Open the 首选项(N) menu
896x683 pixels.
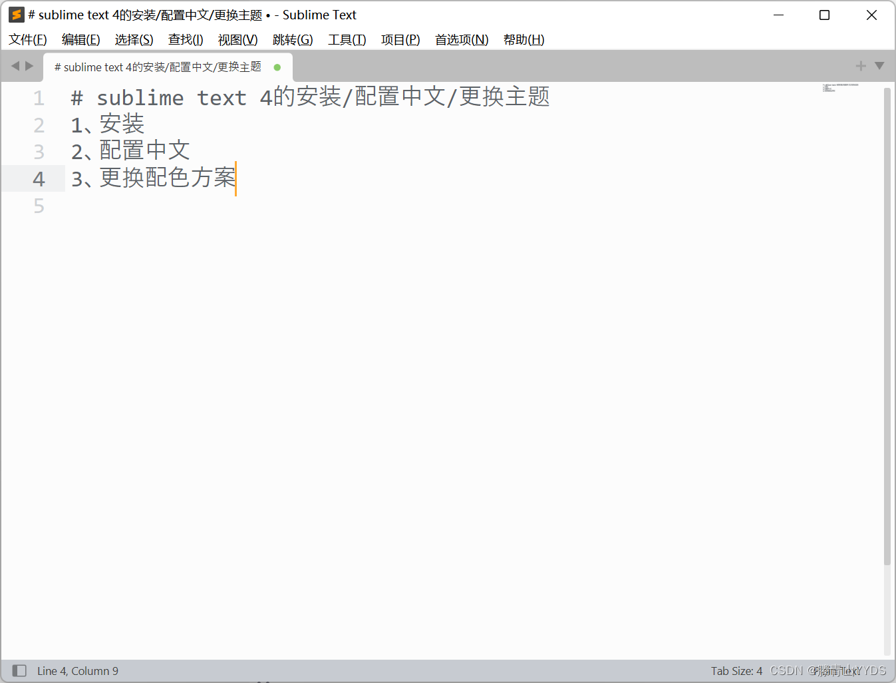coord(461,39)
